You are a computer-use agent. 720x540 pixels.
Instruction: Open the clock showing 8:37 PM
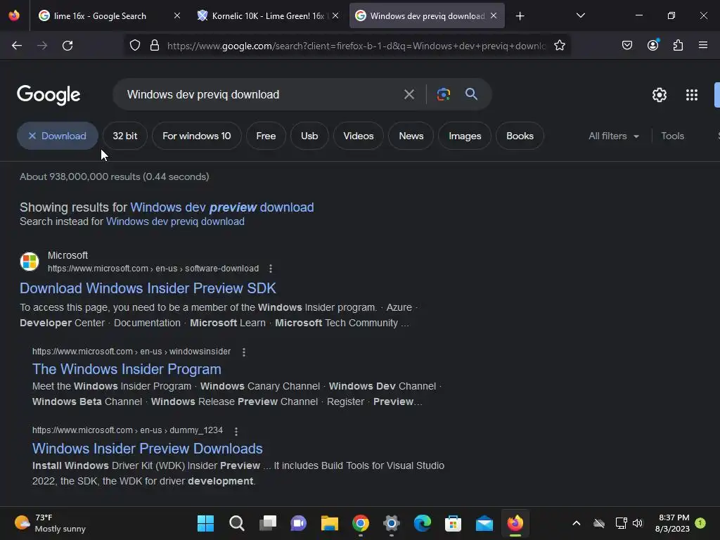pyautogui.click(x=673, y=523)
